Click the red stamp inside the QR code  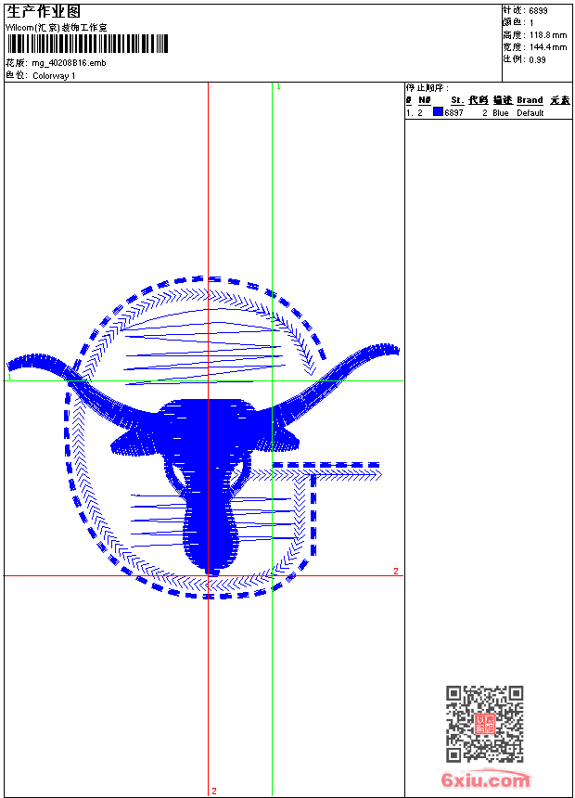click(x=484, y=725)
